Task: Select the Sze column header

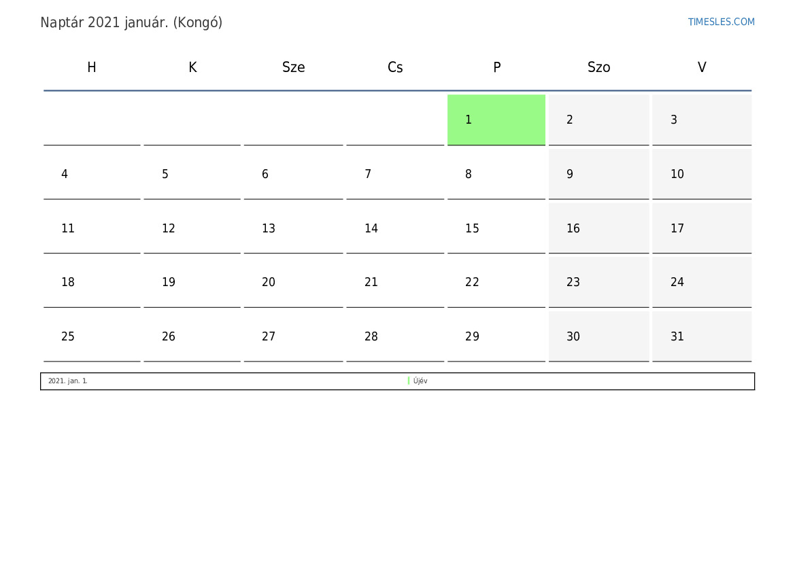Action: tap(293, 67)
